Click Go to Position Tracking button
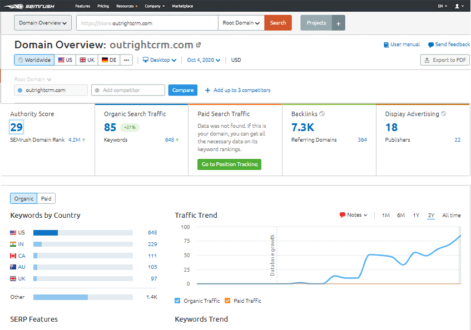Screen dimensions: 471x330 (x=229, y=164)
